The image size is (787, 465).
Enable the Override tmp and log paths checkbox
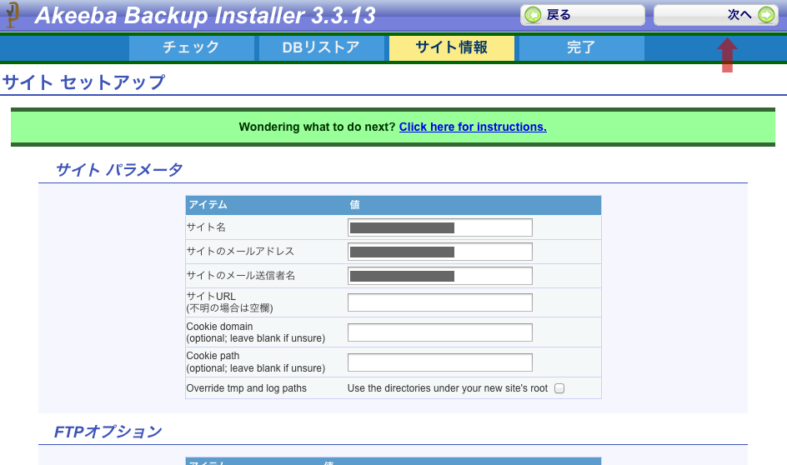point(559,388)
